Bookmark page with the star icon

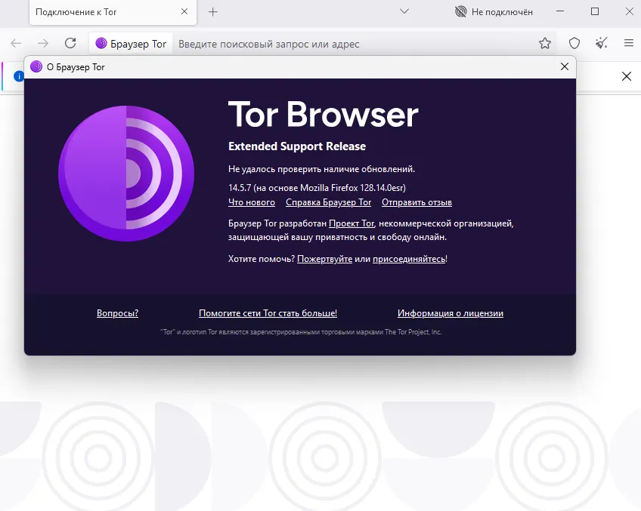[545, 44]
